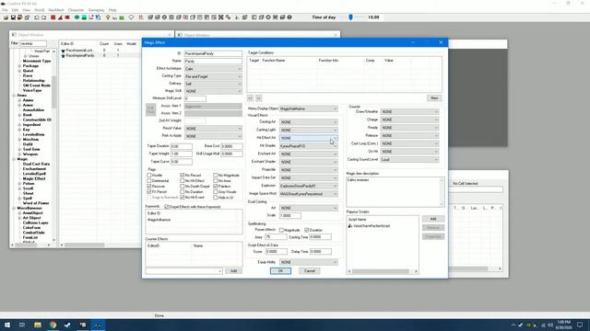
Task: Enable the No Magnitude flag
Action: click(215, 176)
